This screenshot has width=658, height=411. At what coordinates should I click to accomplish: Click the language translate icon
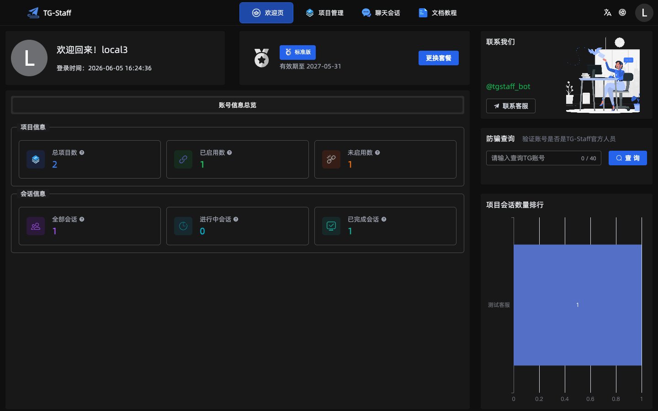[607, 13]
